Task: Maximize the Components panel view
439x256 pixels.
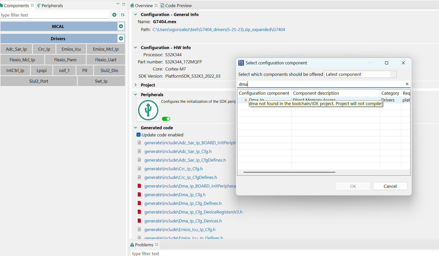Action: (x=124, y=4)
